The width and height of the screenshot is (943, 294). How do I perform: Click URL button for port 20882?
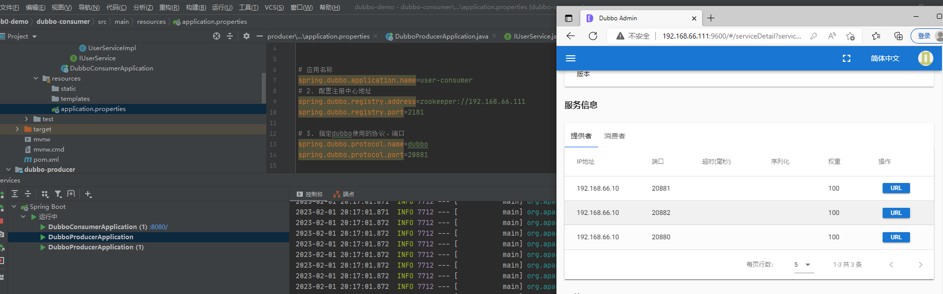point(896,213)
